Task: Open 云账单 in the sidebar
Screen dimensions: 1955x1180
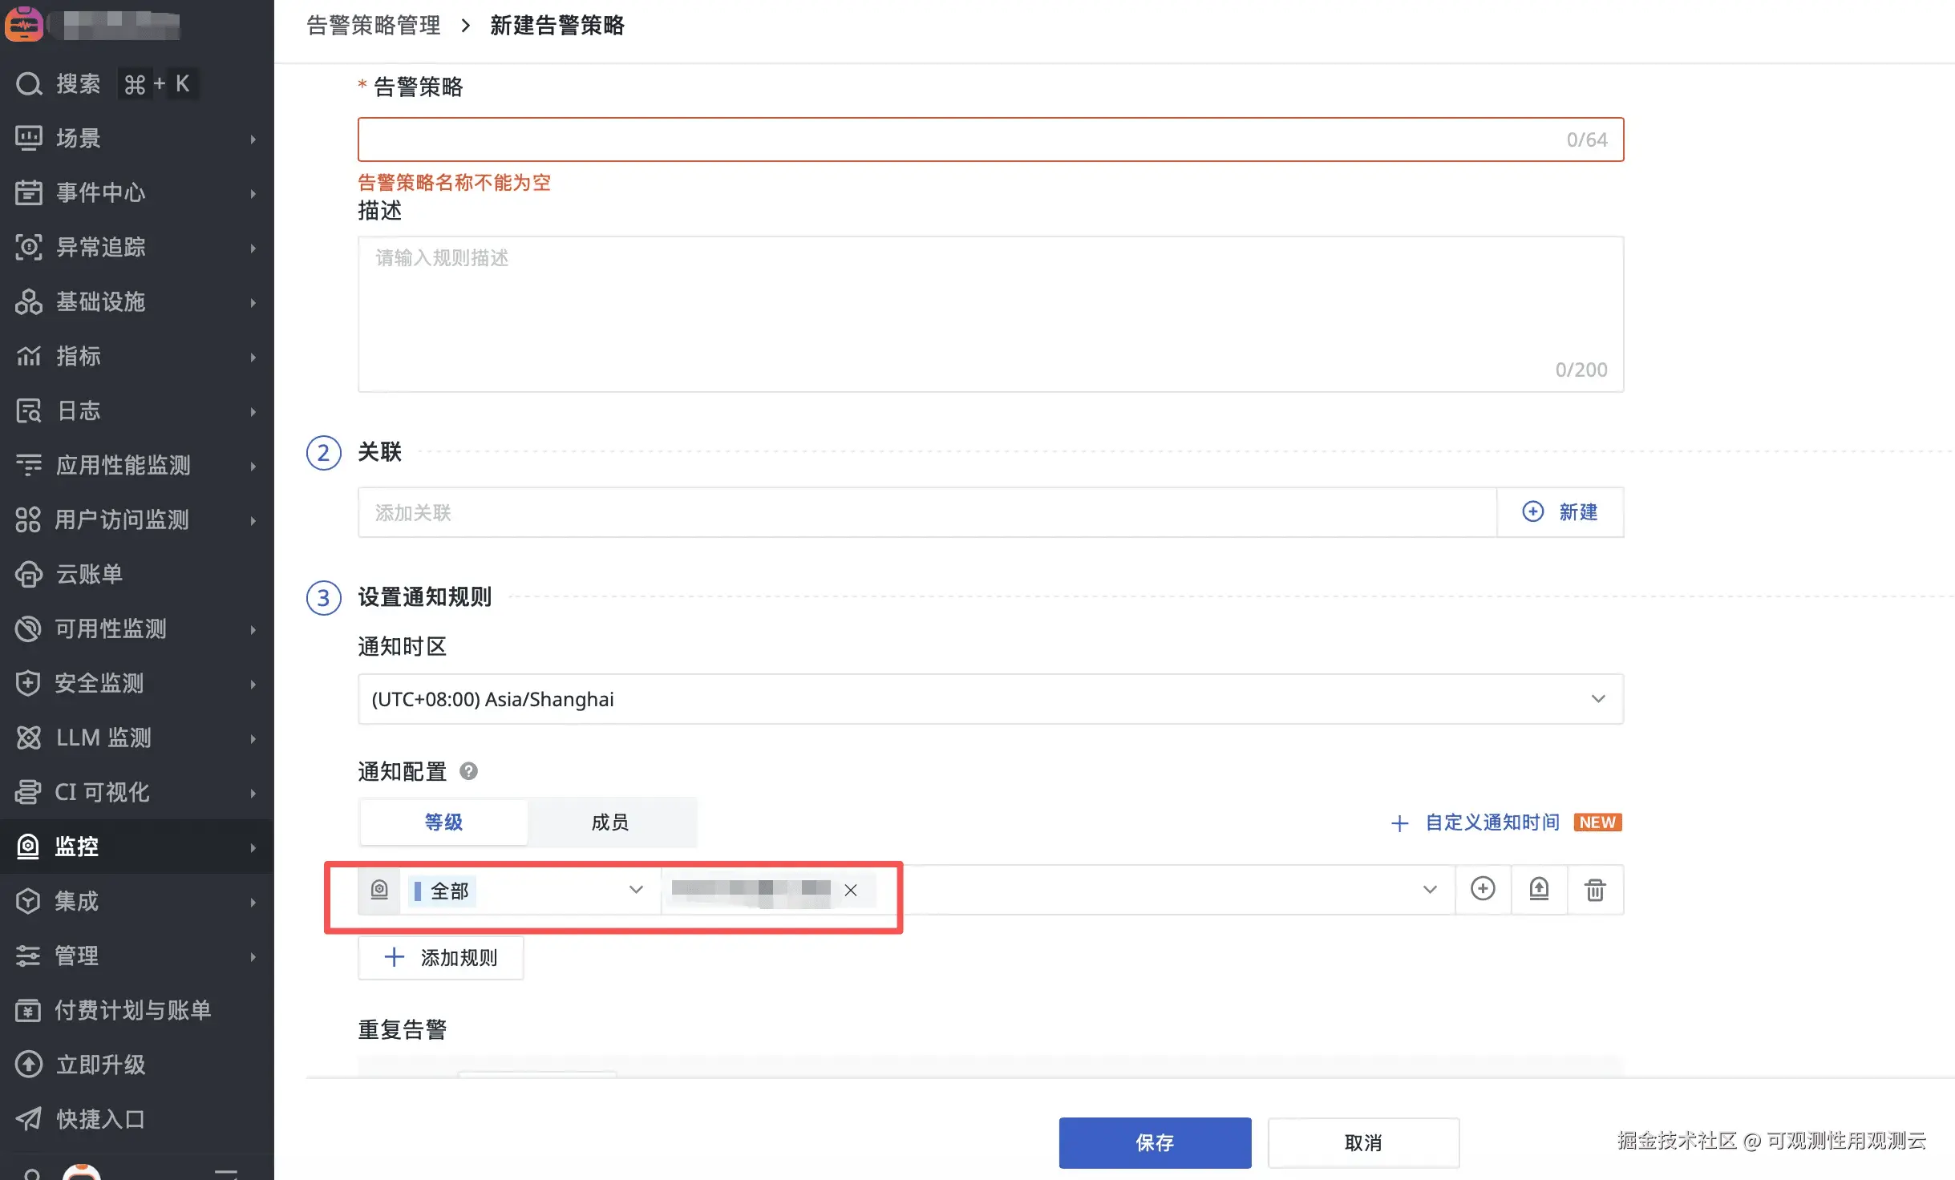Action: (88, 574)
